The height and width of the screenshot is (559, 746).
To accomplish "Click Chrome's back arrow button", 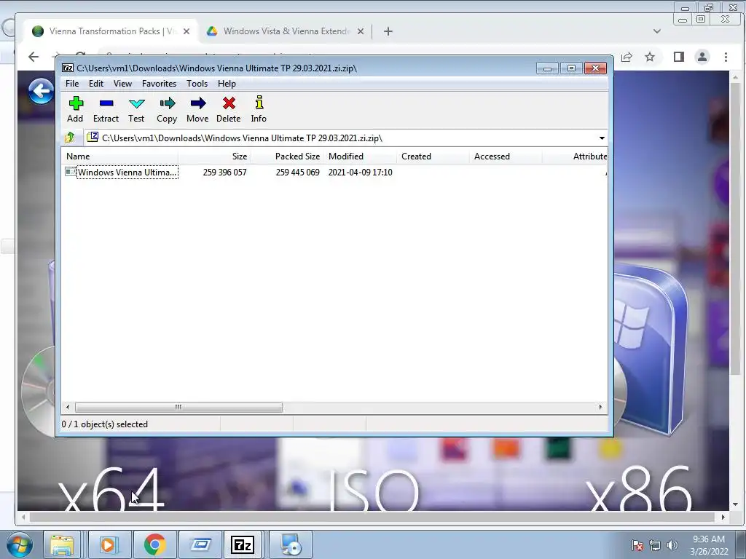I will [x=34, y=57].
